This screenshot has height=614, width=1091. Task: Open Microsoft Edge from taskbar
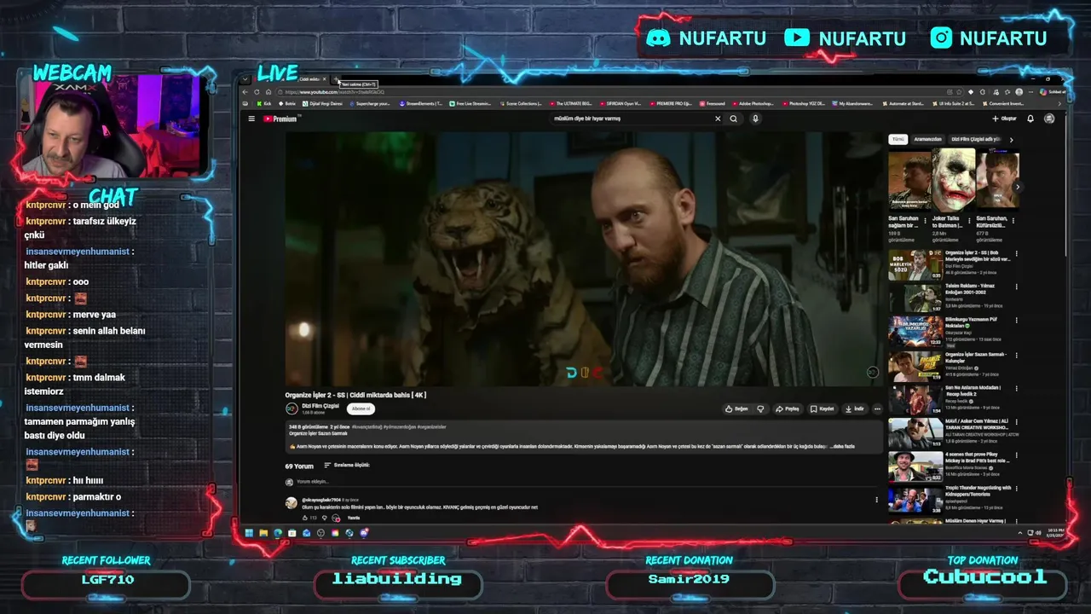point(278,533)
